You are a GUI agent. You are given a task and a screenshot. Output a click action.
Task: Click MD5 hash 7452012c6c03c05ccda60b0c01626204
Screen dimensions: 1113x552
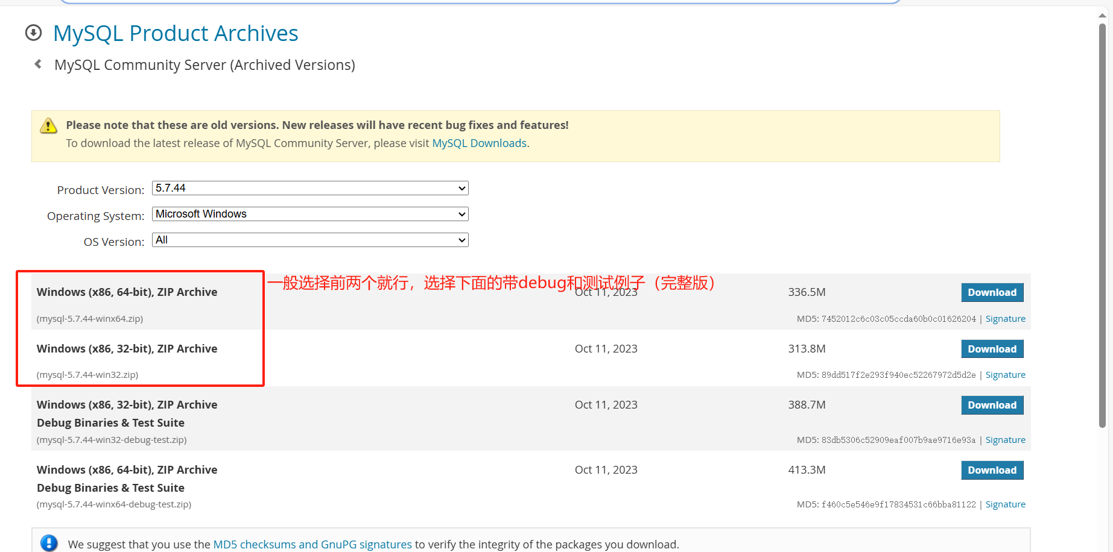point(898,319)
